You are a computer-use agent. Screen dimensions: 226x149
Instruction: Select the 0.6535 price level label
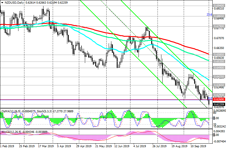point(219,61)
